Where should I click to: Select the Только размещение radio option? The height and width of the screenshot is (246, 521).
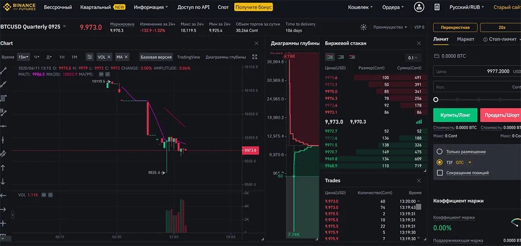click(439, 151)
